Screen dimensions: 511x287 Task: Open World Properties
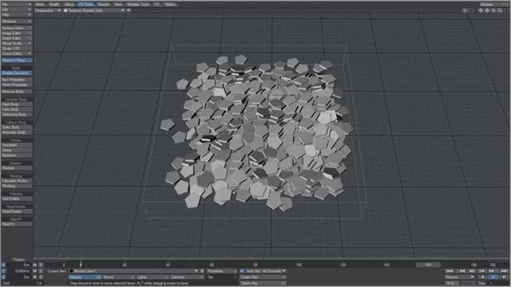(16, 85)
